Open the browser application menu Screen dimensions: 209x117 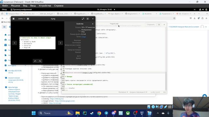pos(206,18)
